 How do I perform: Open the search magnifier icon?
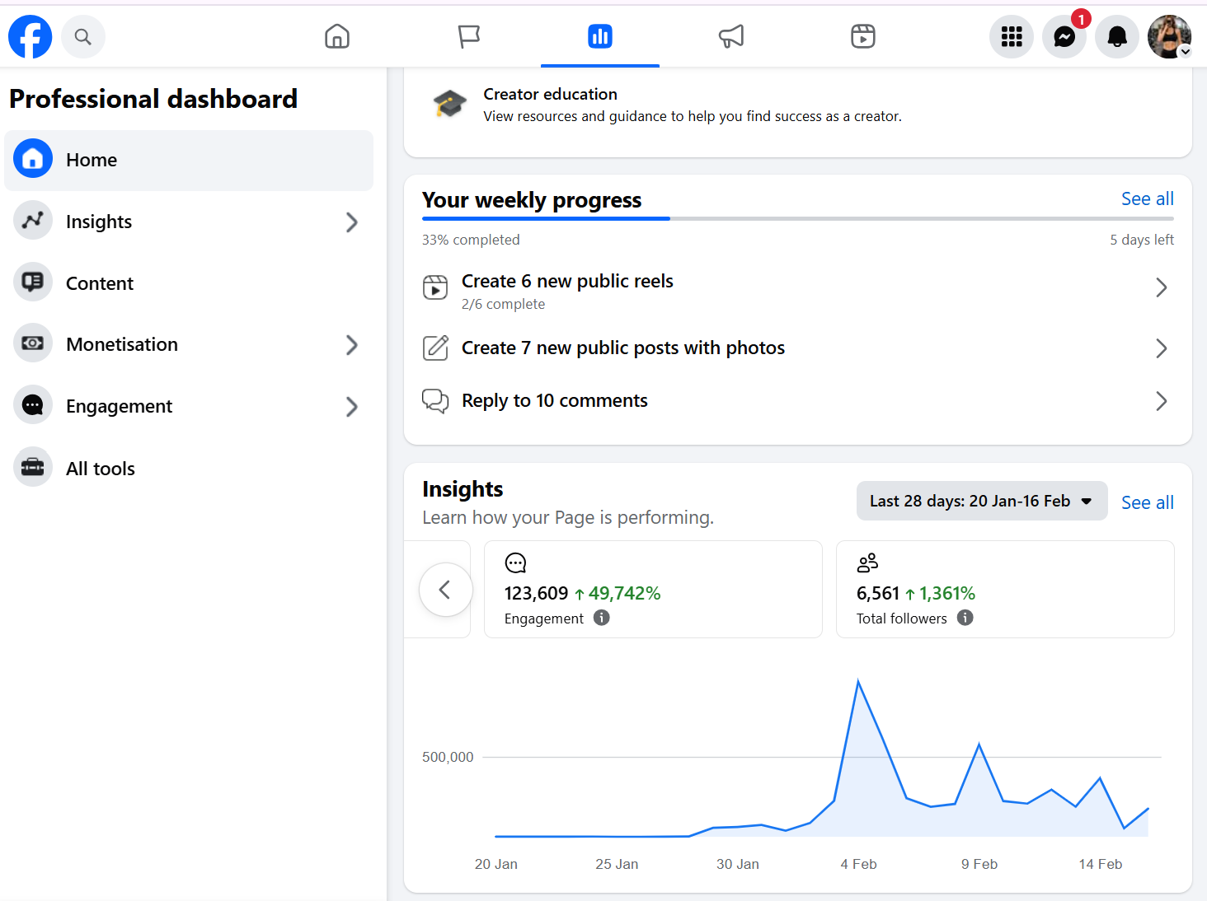[x=82, y=36]
